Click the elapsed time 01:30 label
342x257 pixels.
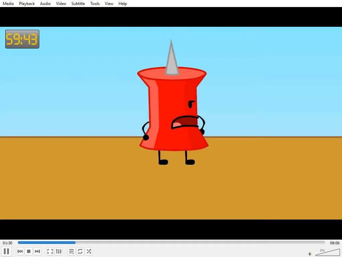[7, 243]
